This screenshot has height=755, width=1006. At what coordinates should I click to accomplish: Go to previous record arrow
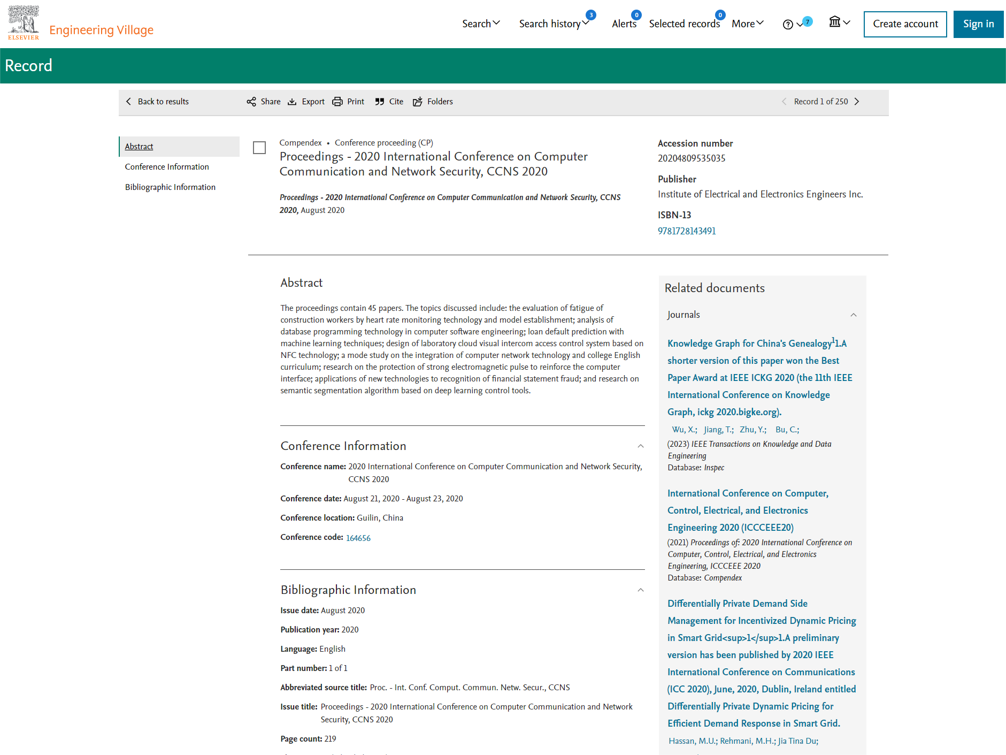(784, 102)
